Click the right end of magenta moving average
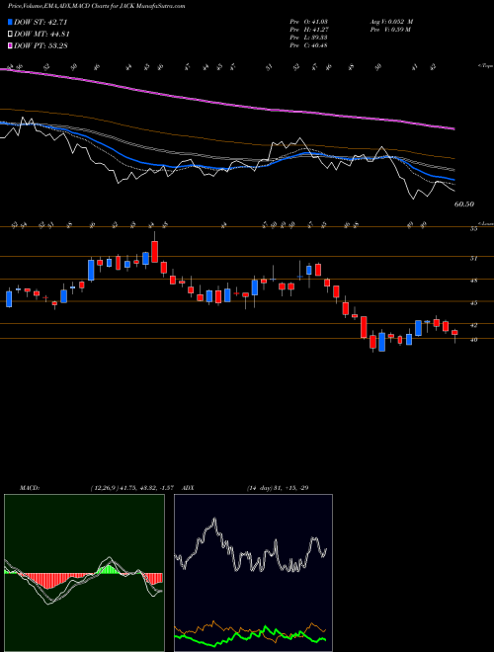Screen dimensions: 494x652 click(x=453, y=128)
